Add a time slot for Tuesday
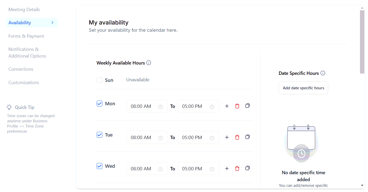 click(227, 137)
